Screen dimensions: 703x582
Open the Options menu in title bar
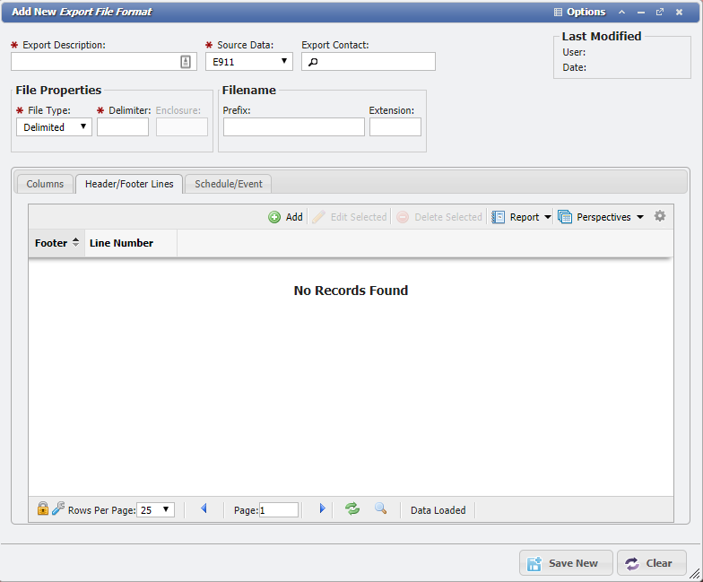tap(579, 12)
